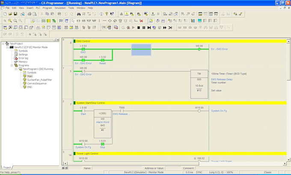Image resolution: width=291 pixels, height=175 pixels.
Task: Toggle Work Online lightning icon
Action: pos(127,14)
